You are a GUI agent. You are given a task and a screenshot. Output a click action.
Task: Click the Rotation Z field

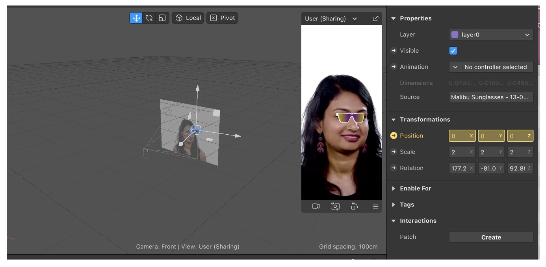[x=520, y=168]
